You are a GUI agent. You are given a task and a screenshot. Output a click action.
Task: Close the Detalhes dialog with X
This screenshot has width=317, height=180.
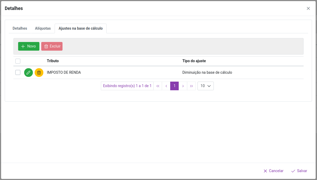308,8
